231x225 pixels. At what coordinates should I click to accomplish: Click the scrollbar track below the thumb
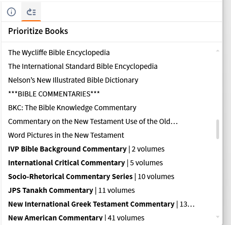[218, 176]
